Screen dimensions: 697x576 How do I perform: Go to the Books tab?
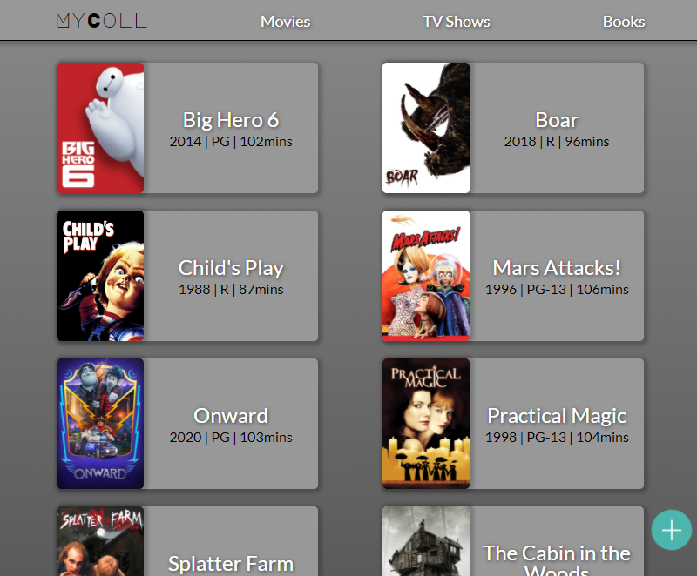click(x=624, y=21)
